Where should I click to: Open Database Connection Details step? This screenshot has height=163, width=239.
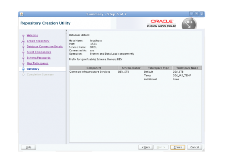[45, 47]
